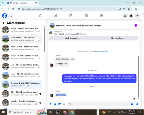Click the blue 'Thank you for your interest' message
Viewport: 144px width, 115px height.
coord(99,78)
